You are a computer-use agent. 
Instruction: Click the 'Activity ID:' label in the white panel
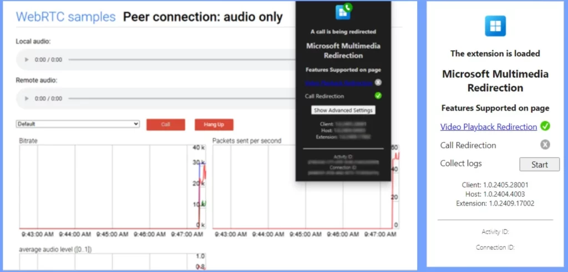(x=495, y=232)
